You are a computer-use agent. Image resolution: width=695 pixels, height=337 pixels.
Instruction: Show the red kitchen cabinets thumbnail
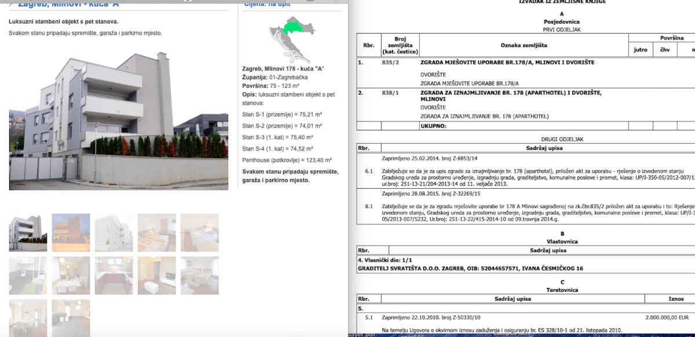pos(114,276)
